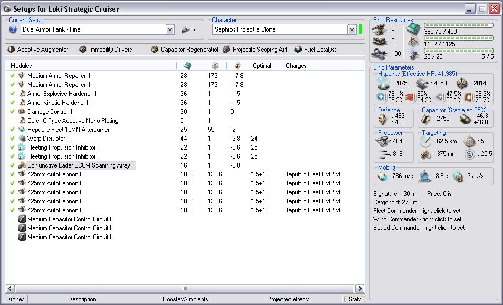The image size is (503, 305).
Task: Click the structure hitpoints icon showing 2014
Action: pyautogui.click(x=462, y=84)
